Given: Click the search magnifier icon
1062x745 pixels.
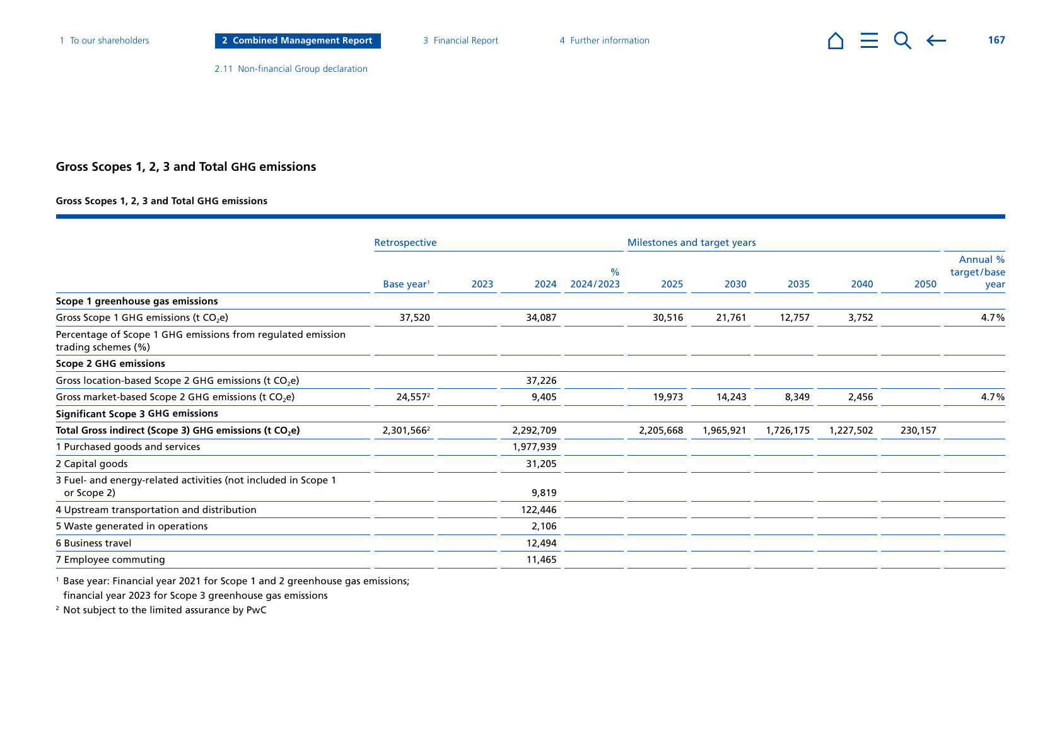Looking at the screenshot, I should pyautogui.click(x=902, y=40).
